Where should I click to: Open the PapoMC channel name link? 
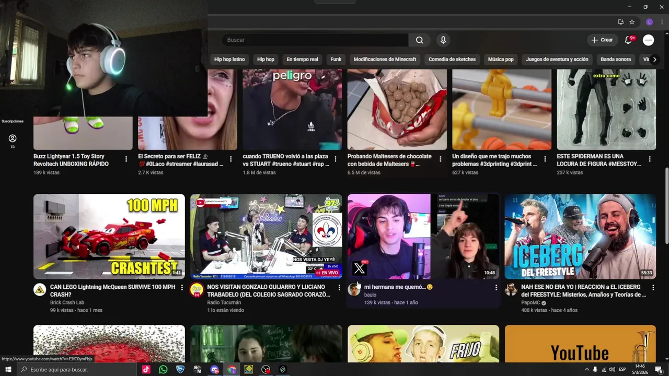[x=530, y=302]
